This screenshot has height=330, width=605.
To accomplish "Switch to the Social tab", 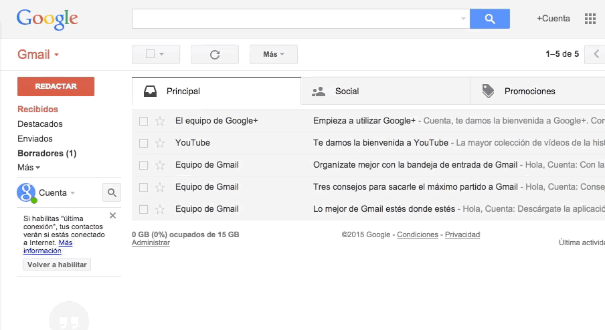I will (x=385, y=92).
